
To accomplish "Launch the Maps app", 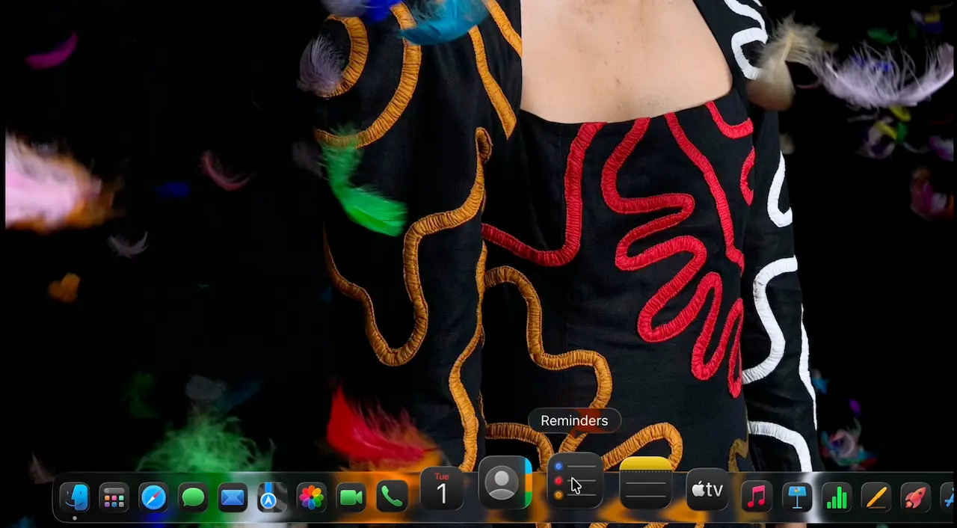I will click(x=272, y=496).
